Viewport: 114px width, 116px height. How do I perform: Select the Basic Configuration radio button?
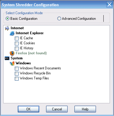7,19
